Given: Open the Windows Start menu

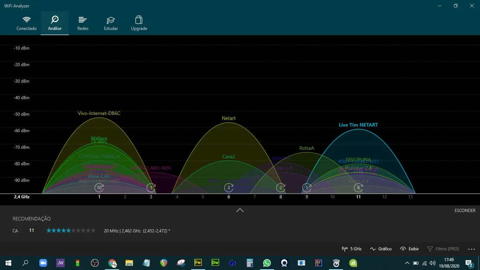Looking at the screenshot, I should [8, 263].
